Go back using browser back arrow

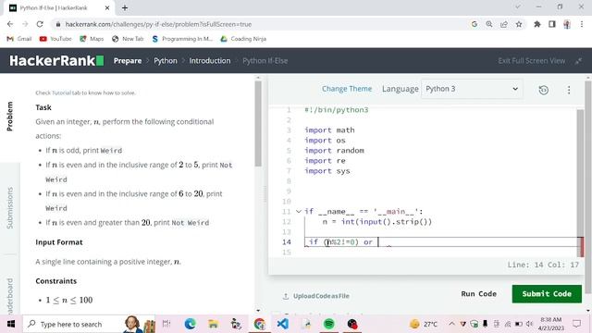(10, 24)
